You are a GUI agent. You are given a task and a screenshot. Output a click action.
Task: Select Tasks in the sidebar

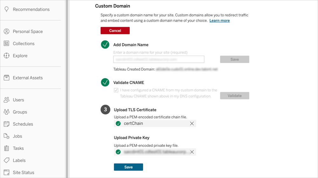pos(18,148)
